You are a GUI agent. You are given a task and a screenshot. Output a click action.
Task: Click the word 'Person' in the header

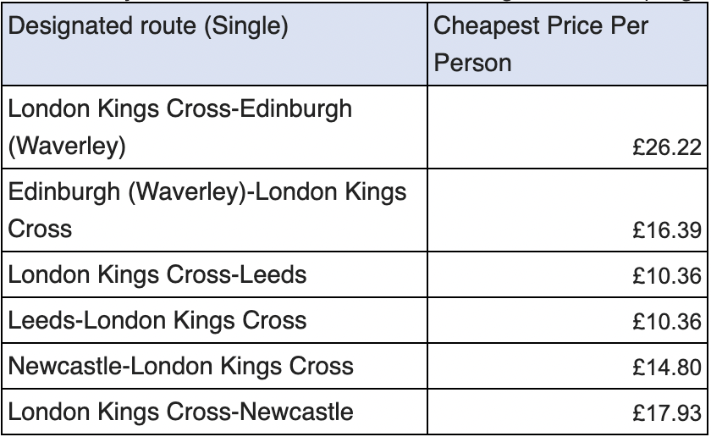472,63
